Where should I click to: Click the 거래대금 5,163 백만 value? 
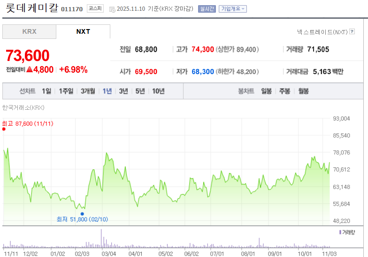328,71
